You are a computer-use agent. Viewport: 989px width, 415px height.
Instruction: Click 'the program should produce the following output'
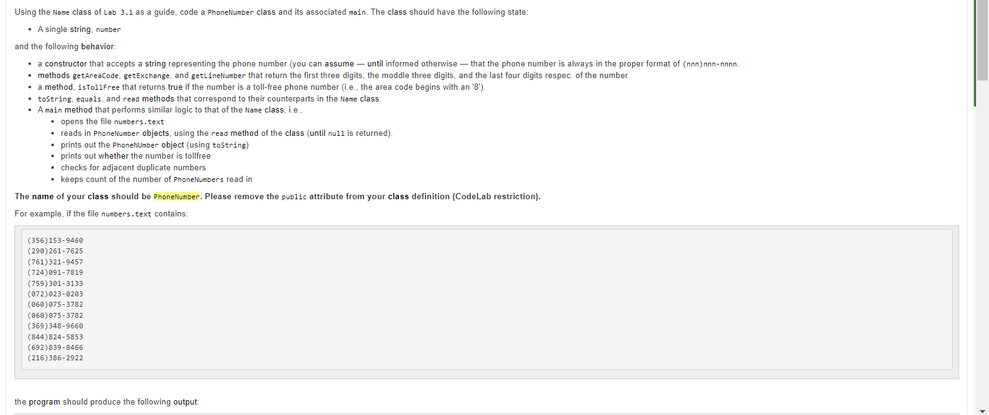pos(106,402)
